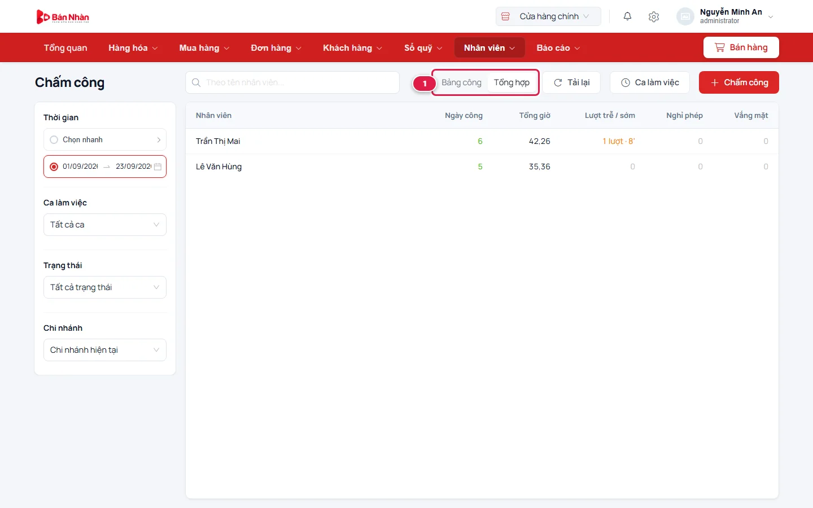Screen dimensions: 813x508
Task: Open the Sổ quỹ menu
Action: pyautogui.click(x=423, y=48)
